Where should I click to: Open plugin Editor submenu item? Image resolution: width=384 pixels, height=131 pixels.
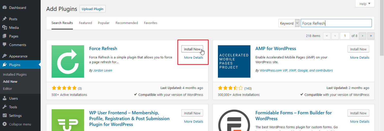[x=7, y=89]
